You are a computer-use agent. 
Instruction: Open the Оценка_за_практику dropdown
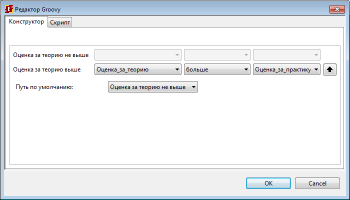pyautogui.click(x=286, y=70)
